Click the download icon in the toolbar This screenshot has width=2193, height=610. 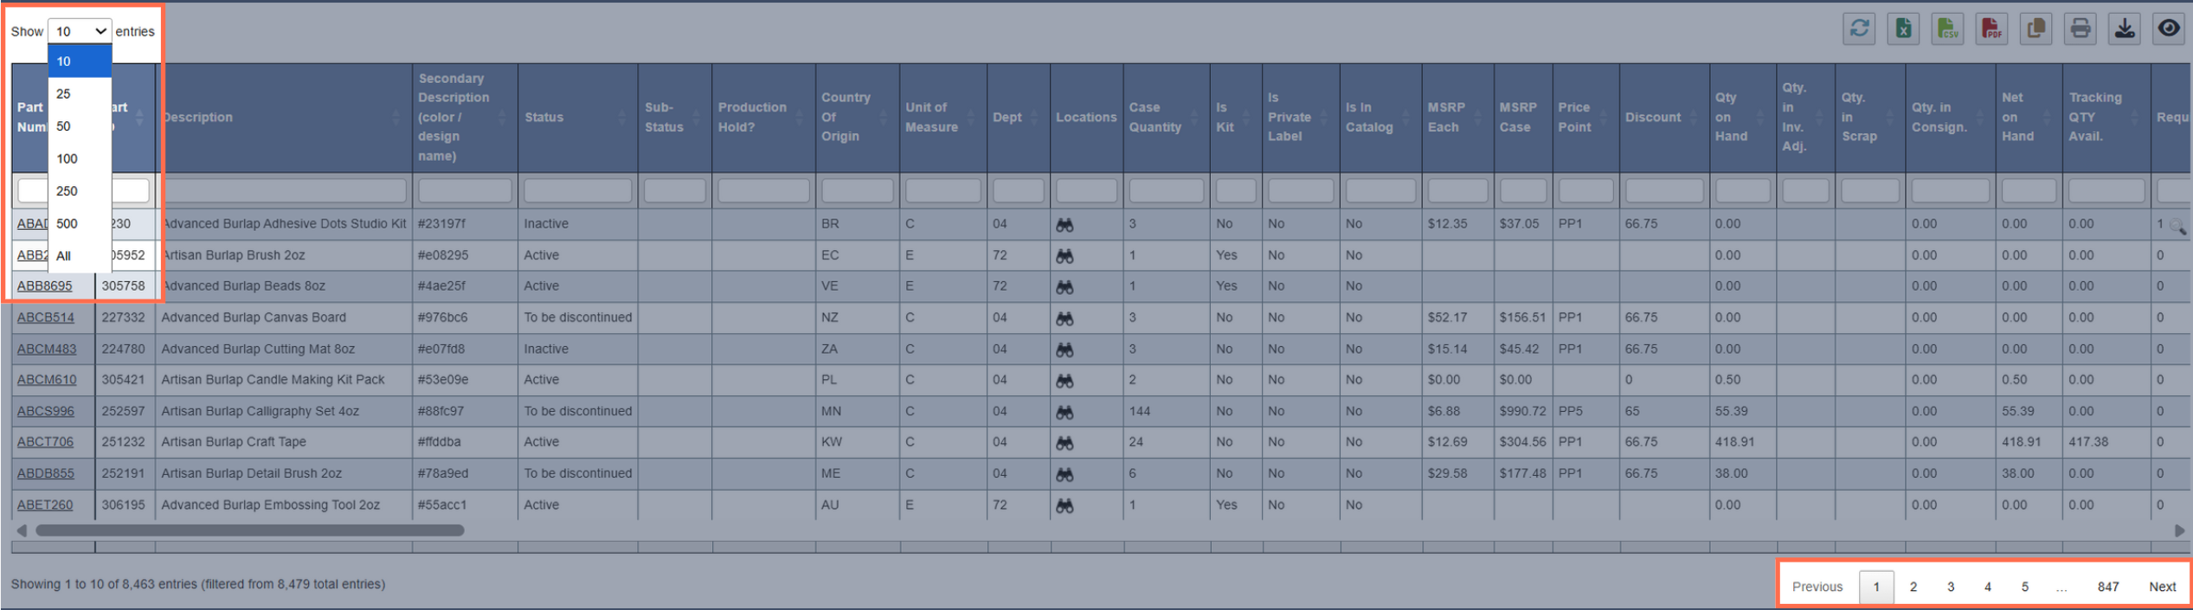pyautogui.click(x=2124, y=29)
